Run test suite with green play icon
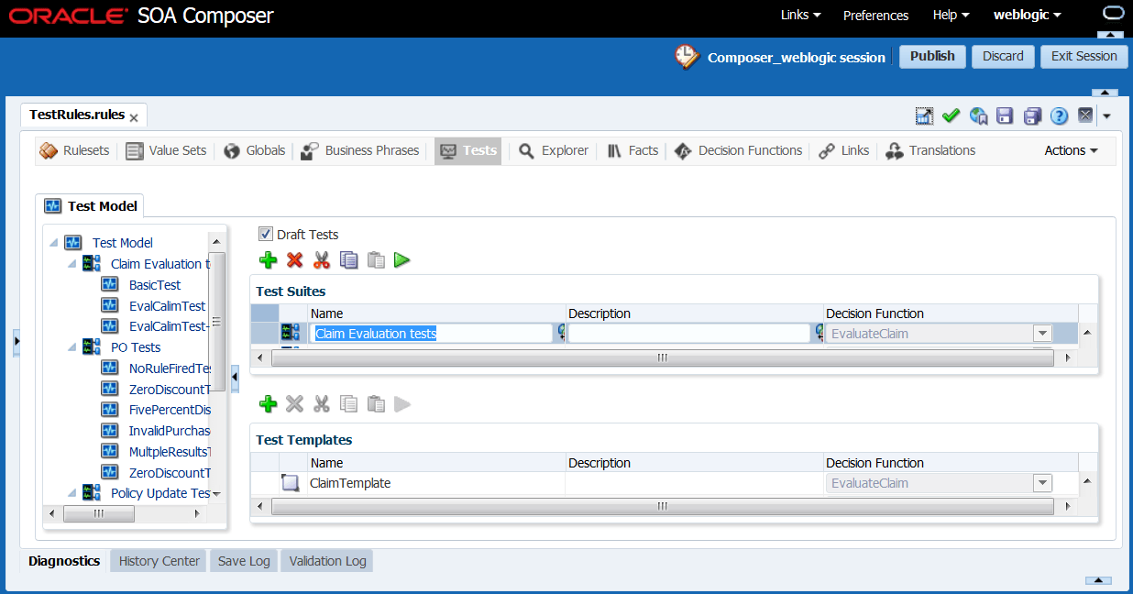Screen dimensions: 1133x594 click(x=401, y=260)
